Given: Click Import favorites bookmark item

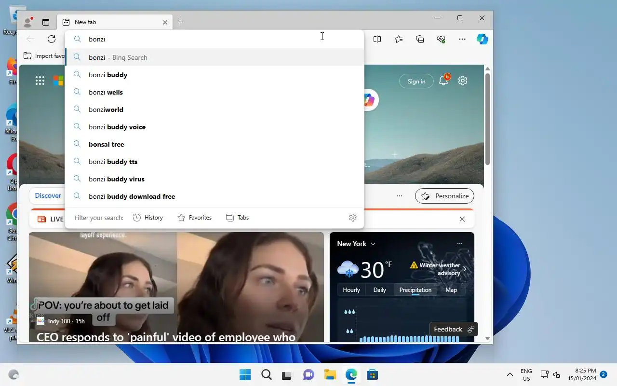Looking at the screenshot, I should pos(44,56).
